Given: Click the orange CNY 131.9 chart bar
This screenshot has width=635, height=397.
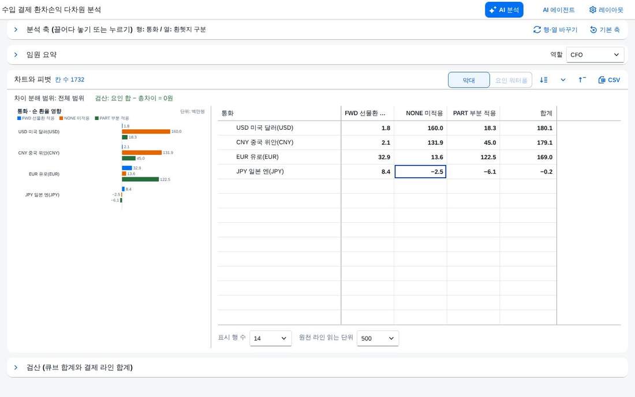Looking at the screenshot, I should (142, 152).
